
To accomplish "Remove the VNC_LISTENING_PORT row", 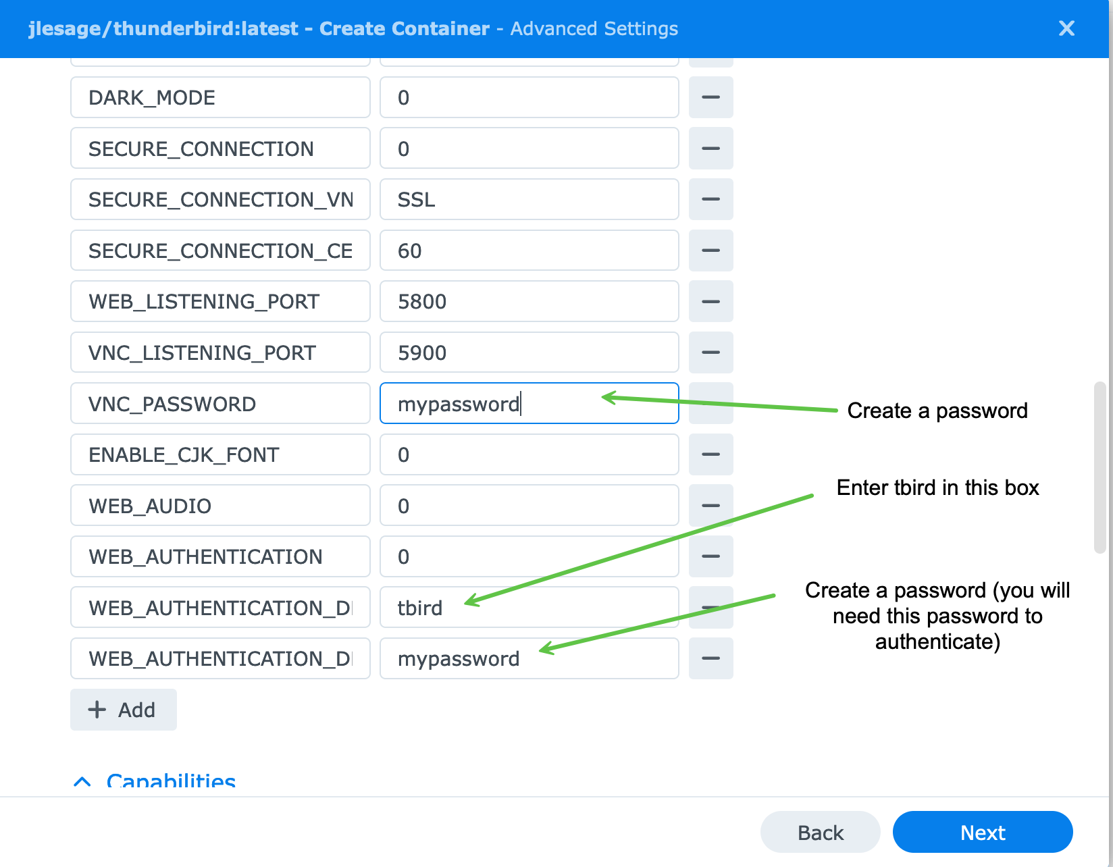I will click(x=710, y=352).
